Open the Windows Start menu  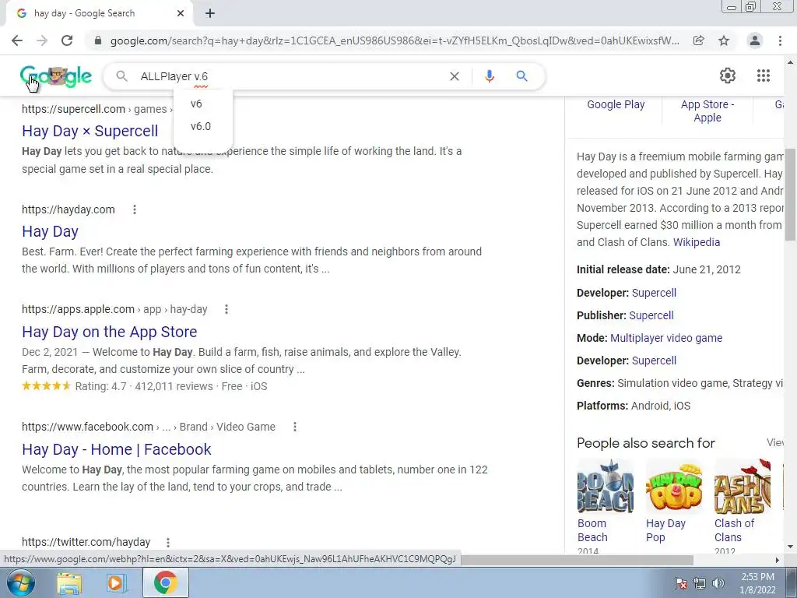(20, 582)
